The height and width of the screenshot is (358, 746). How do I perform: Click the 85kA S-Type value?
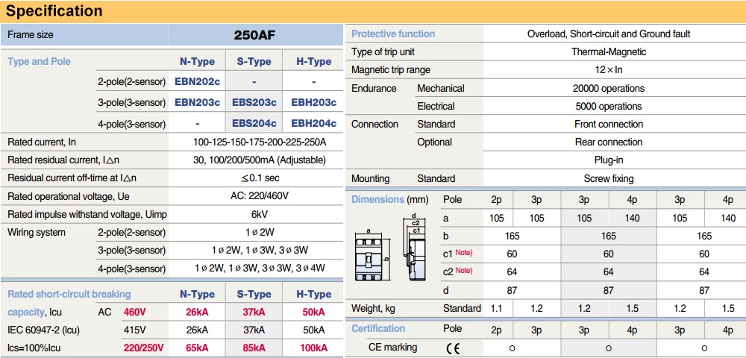pos(254,348)
